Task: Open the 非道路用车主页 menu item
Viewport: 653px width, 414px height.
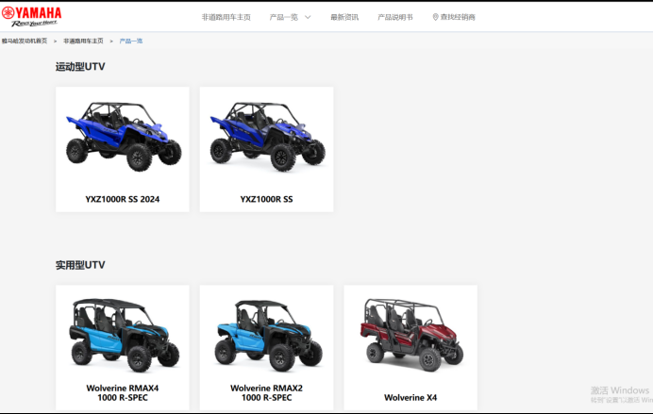Action: [226, 17]
